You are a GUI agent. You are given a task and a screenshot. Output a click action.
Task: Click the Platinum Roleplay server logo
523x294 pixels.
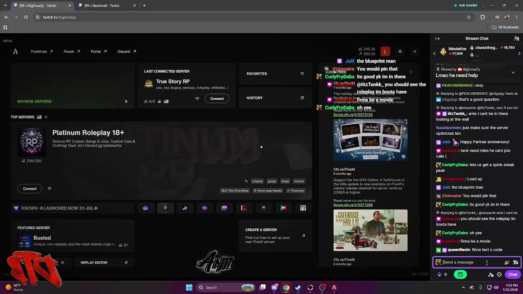point(32,142)
